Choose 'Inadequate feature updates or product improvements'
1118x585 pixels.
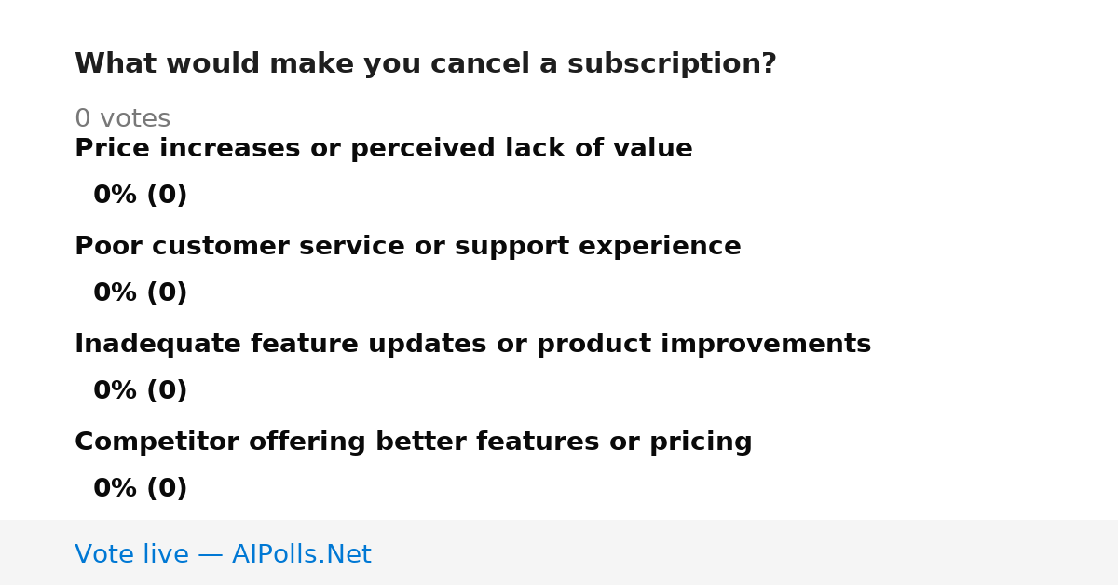(473, 345)
